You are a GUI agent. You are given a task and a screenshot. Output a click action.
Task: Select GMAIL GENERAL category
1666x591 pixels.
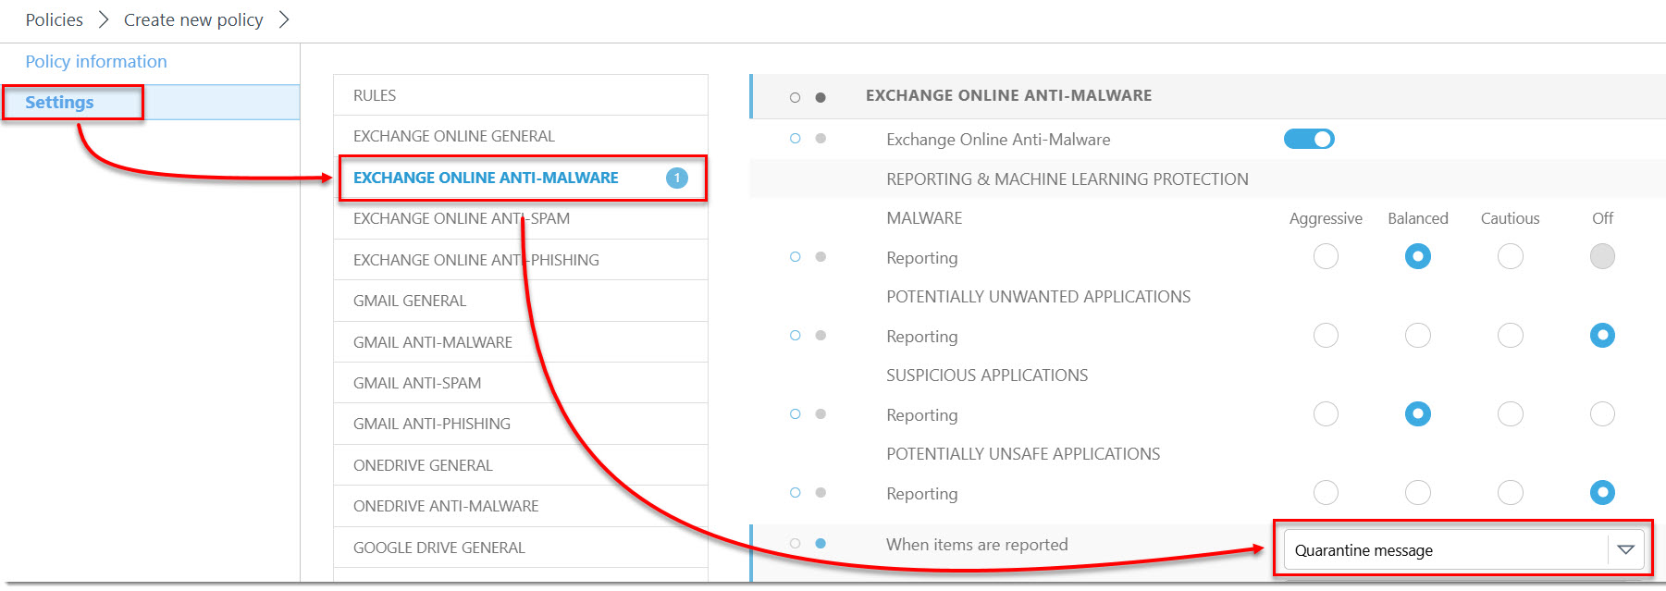coord(521,301)
